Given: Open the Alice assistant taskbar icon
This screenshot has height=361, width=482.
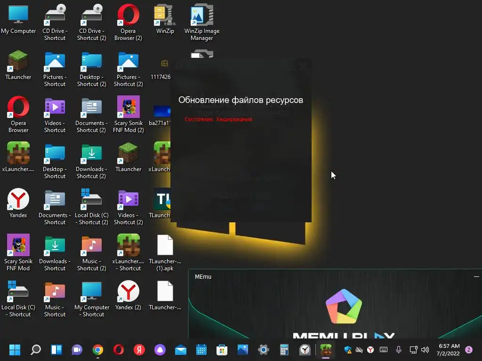Looking at the screenshot, I should click(x=160, y=350).
